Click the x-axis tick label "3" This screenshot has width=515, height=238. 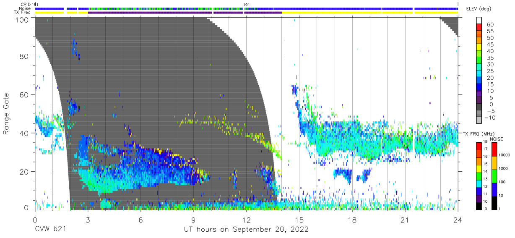click(88, 220)
